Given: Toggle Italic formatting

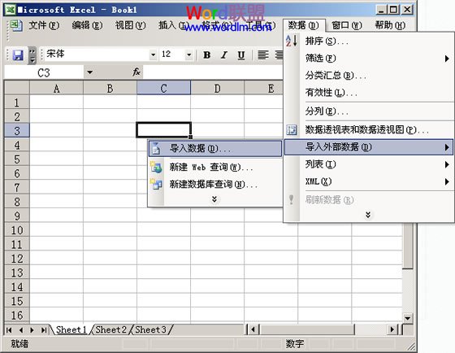Looking at the screenshot, I should 223,55.
